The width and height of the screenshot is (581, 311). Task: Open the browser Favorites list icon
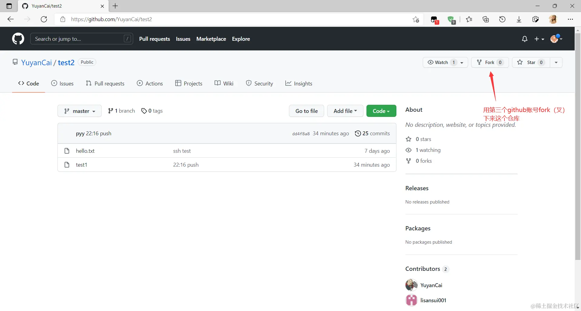pyautogui.click(x=469, y=19)
